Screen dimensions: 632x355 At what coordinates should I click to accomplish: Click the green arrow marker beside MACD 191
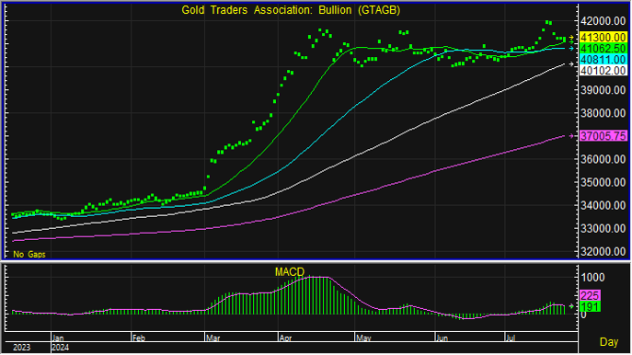click(x=571, y=306)
